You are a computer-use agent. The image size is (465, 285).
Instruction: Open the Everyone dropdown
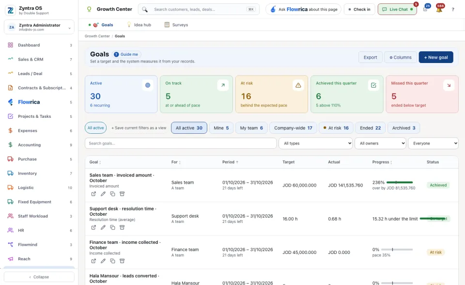click(x=433, y=143)
